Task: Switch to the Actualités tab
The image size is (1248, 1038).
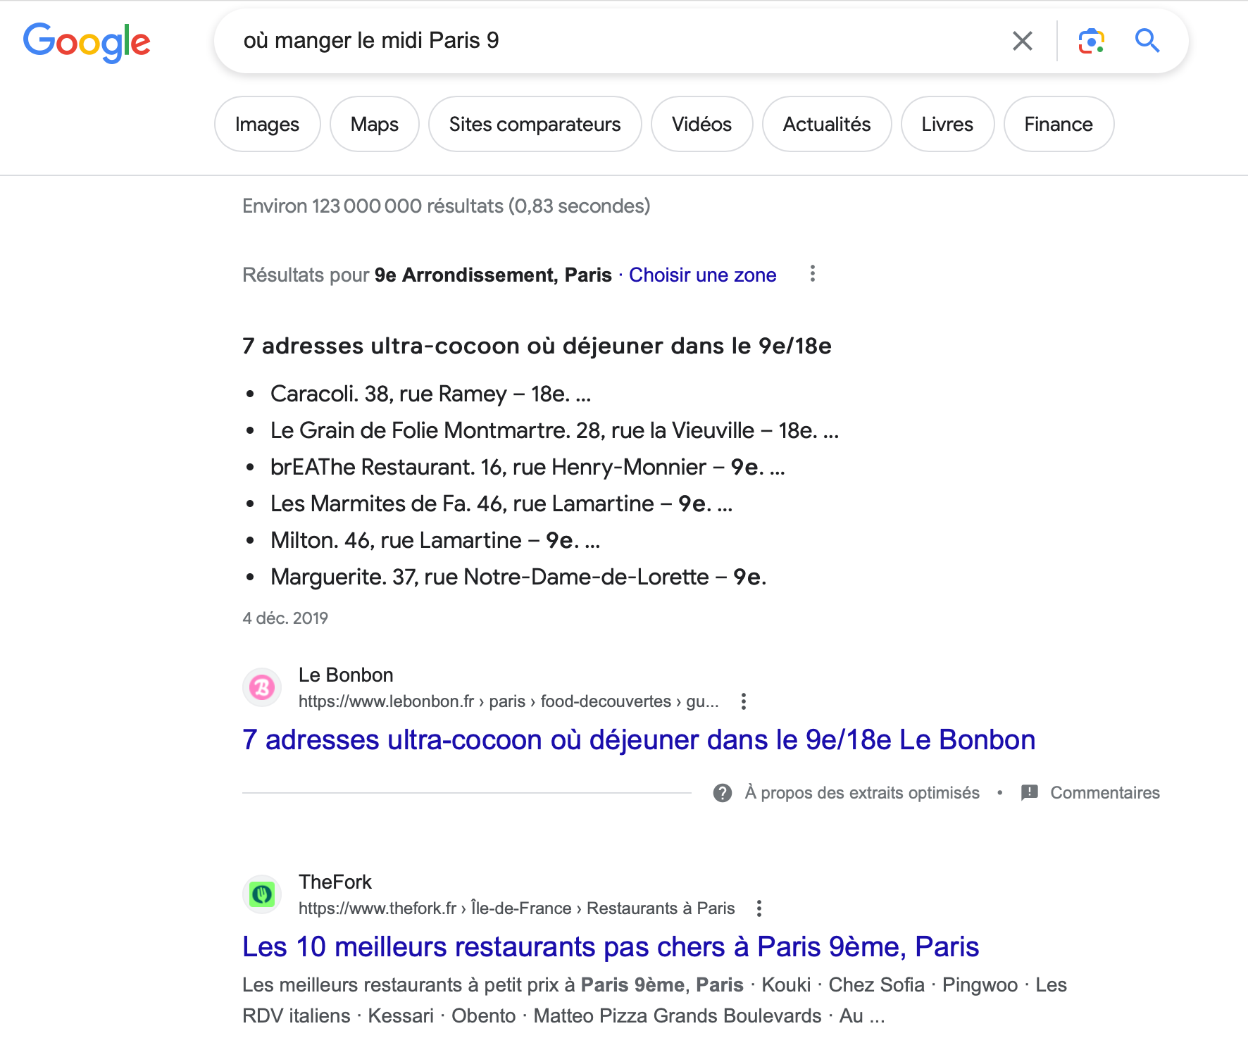Action: pos(827,124)
